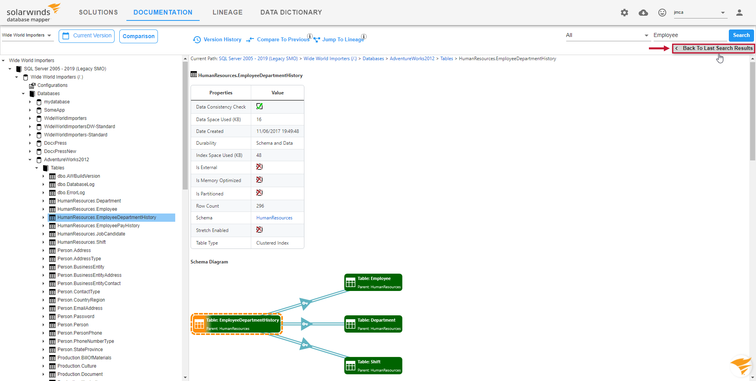Click the tree panel scroll down arrow

coord(185,377)
